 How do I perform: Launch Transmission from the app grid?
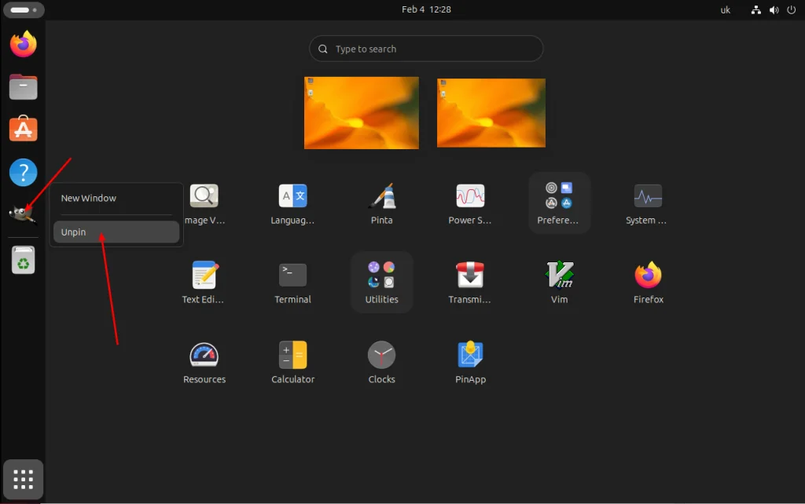coord(470,276)
